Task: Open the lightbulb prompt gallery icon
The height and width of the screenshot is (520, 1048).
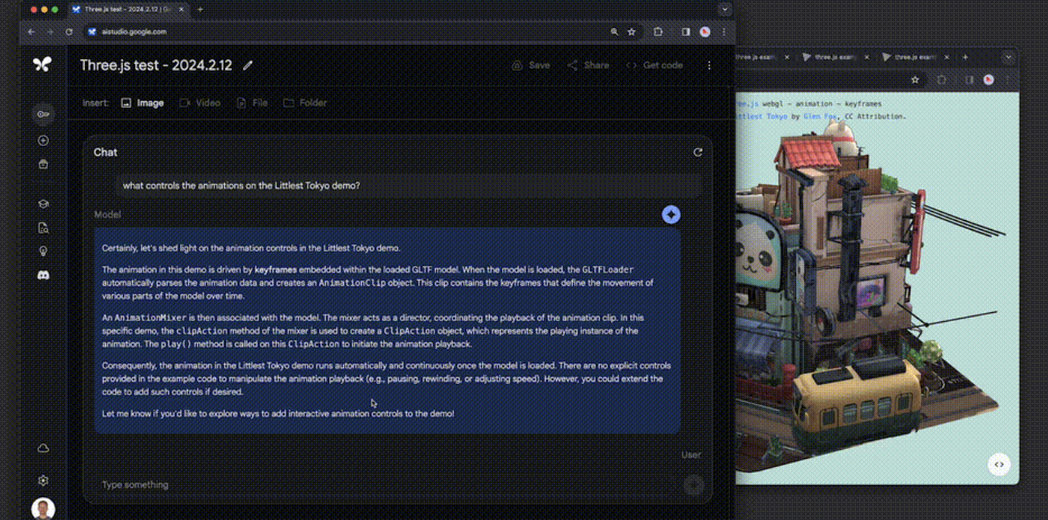Action: [43, 251]
